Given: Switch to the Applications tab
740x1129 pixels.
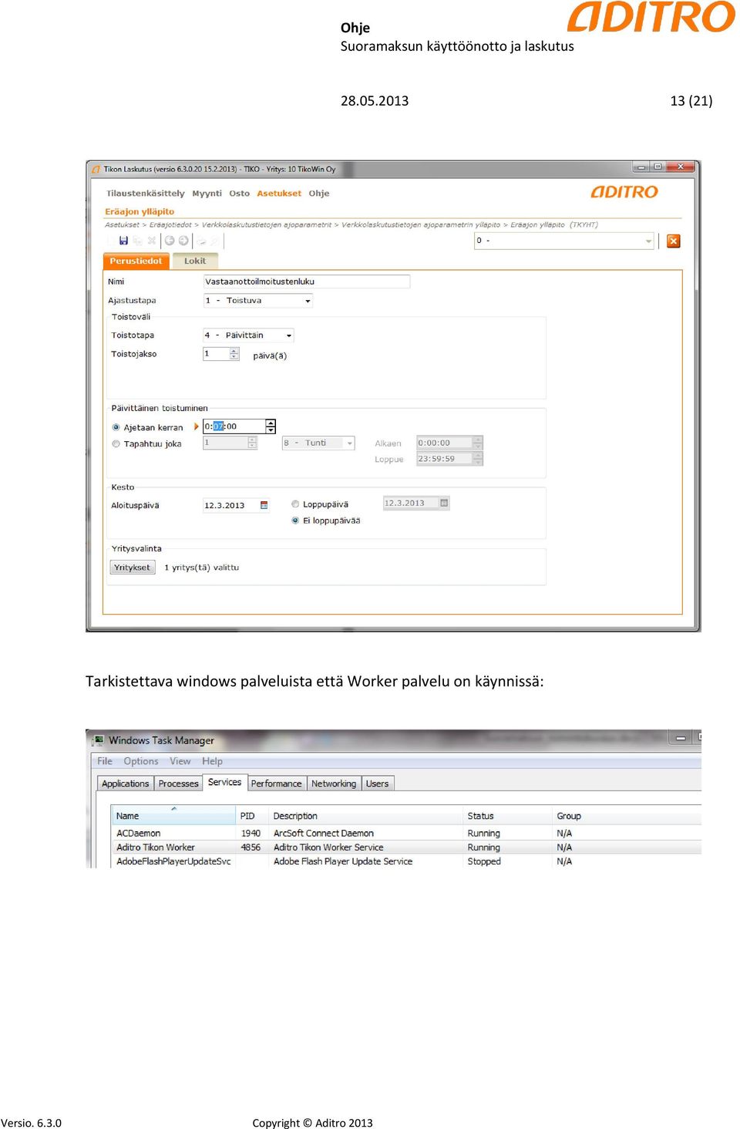Looking at the screenshot, I should pyautogui.click(x=126, y=784).
